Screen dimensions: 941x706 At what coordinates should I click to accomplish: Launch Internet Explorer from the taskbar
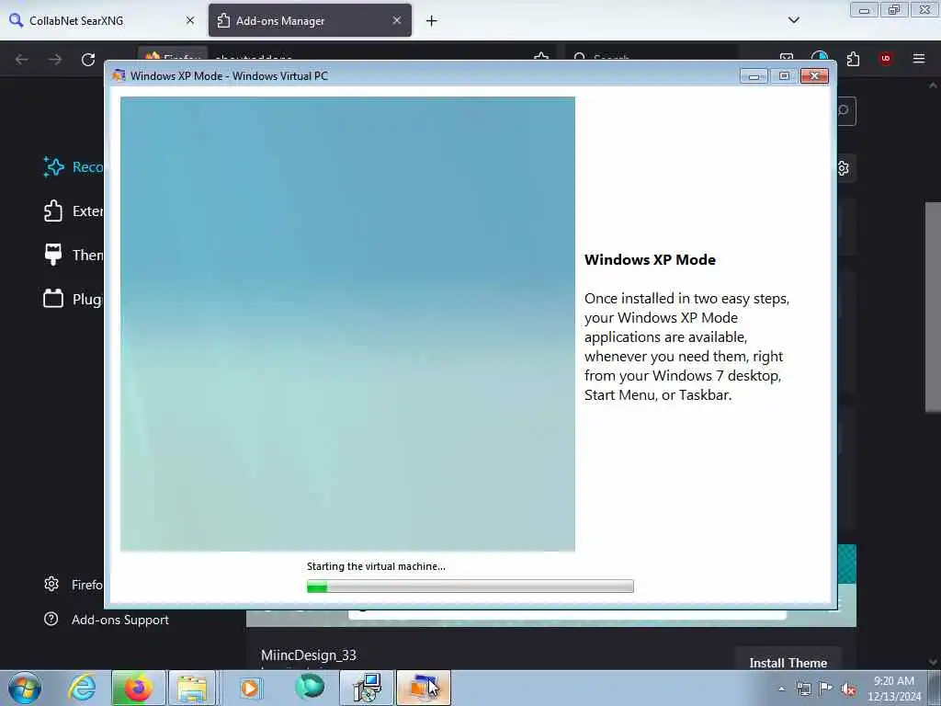pyautogui.click(x=82, y=688)
